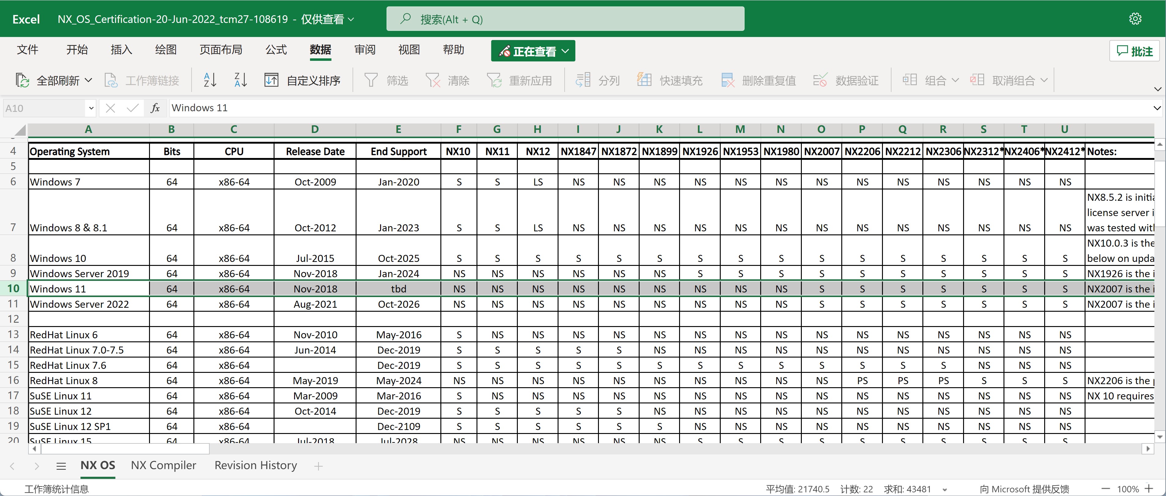
Task: Sort ascending with the A-Z icon
Action: tap(210, 80)
